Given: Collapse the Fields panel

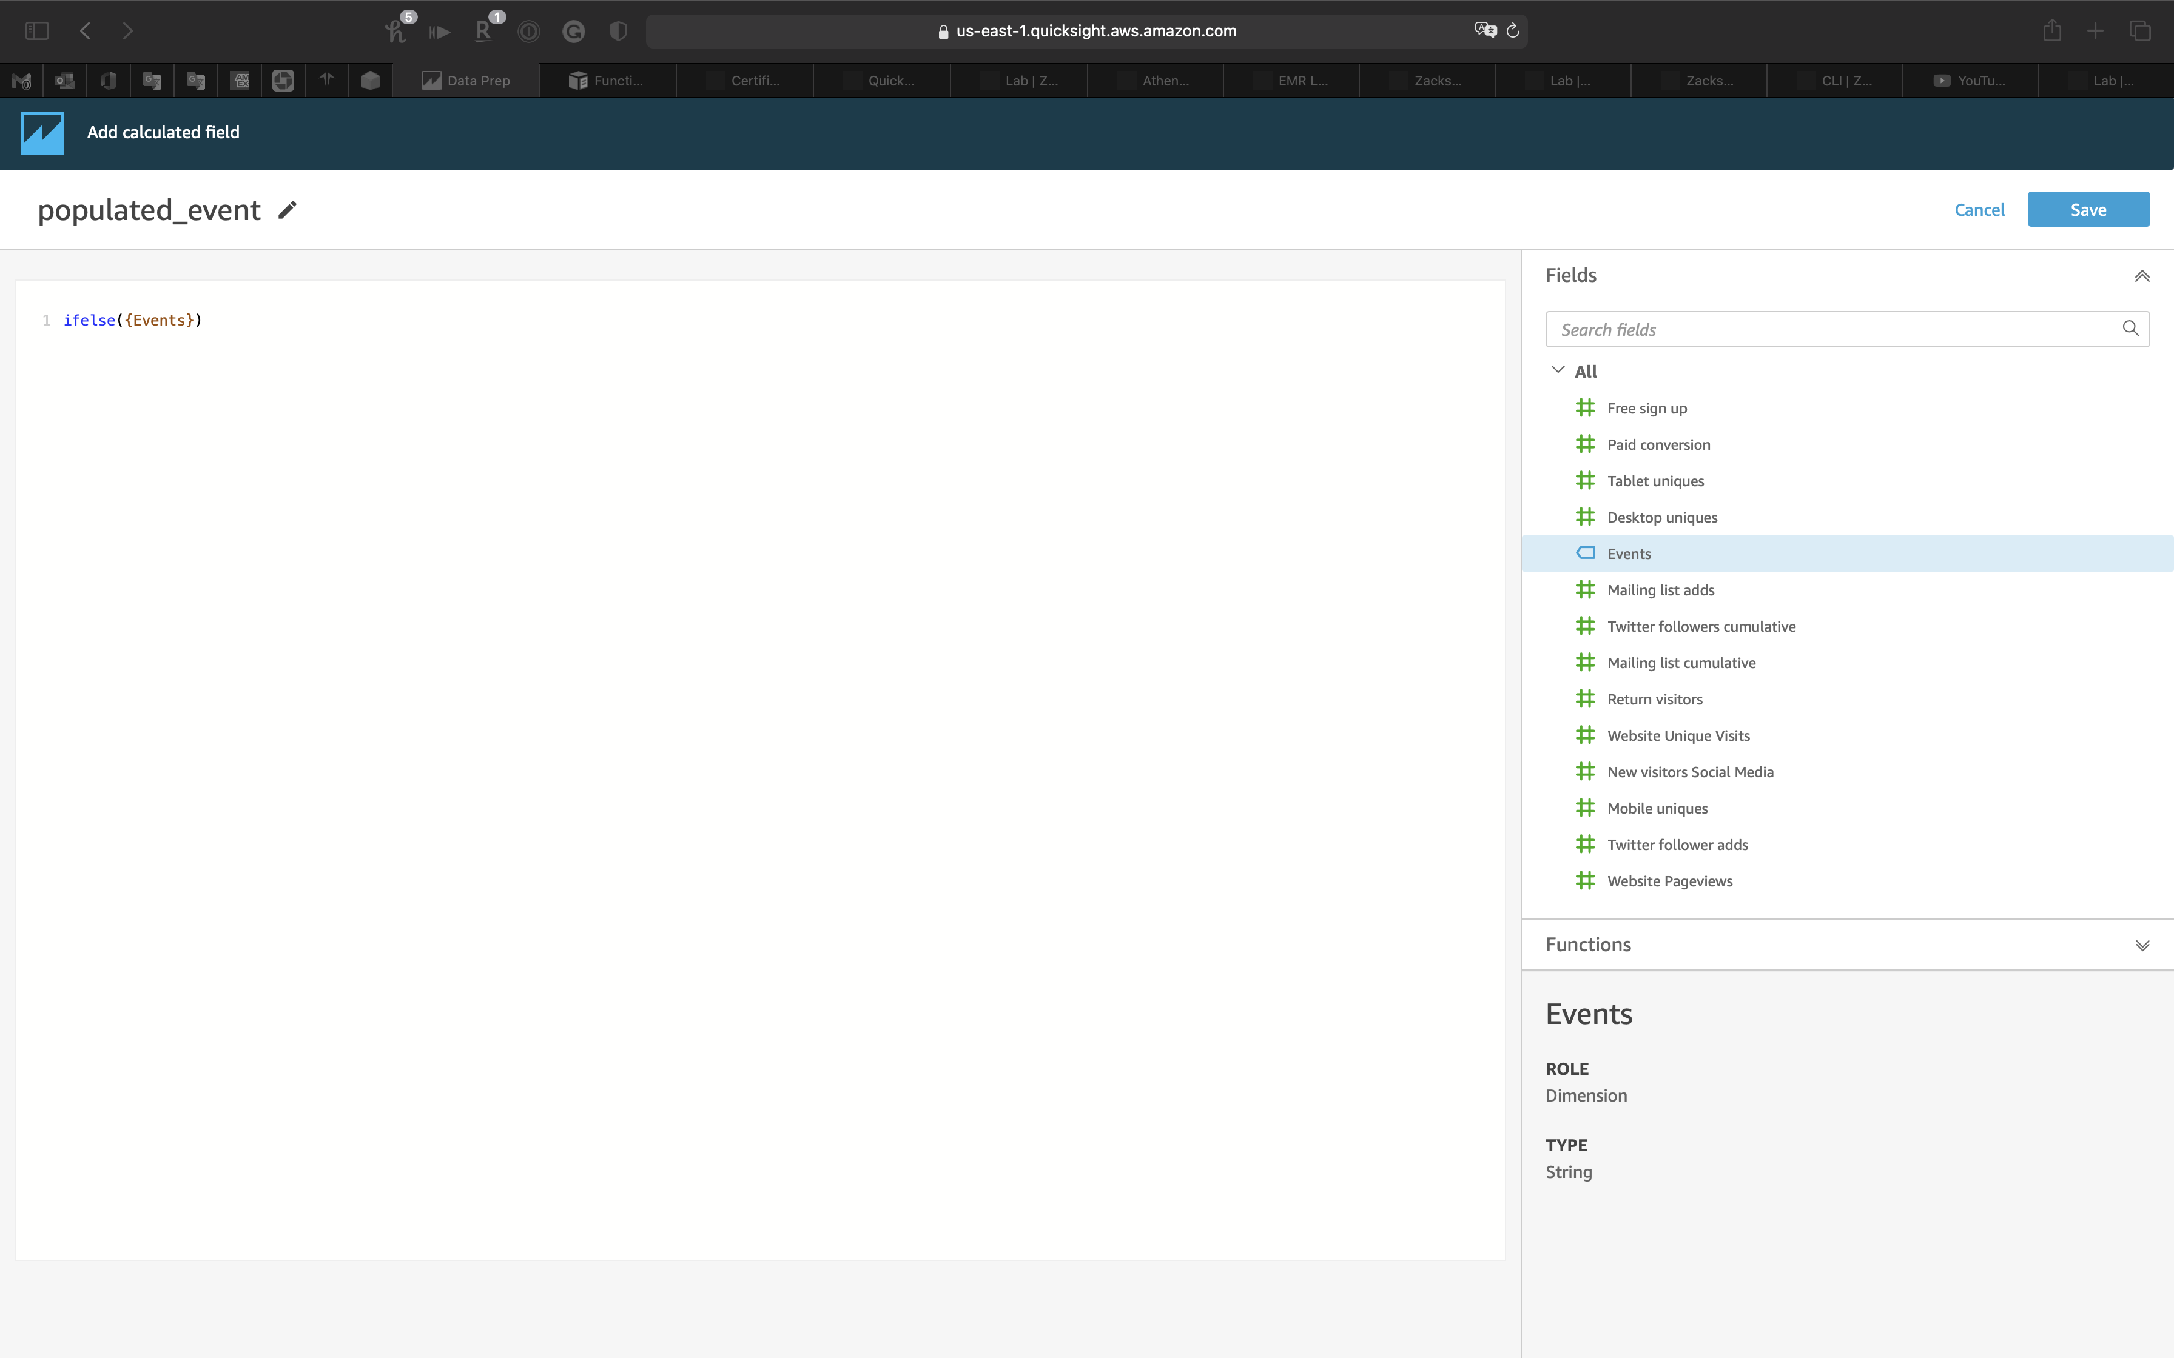Looking at the screenshot, I should click(x=2142, y=276).
